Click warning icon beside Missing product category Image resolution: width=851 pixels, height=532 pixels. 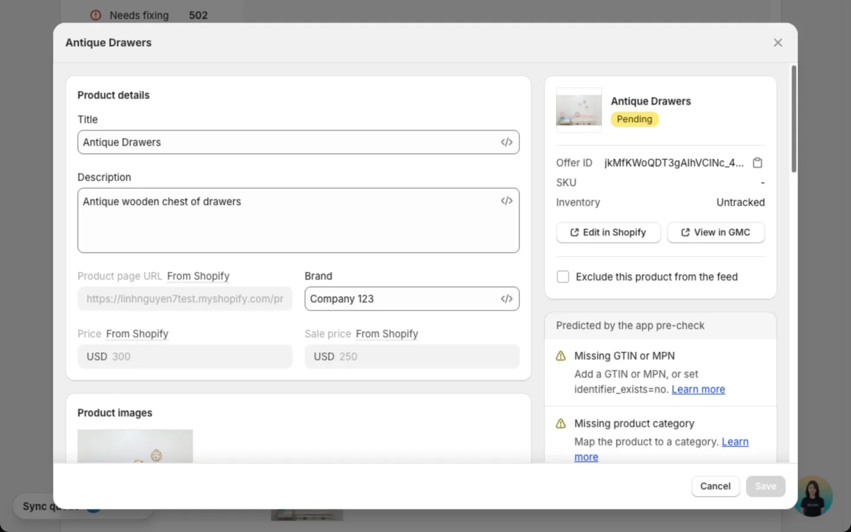click(561, 423)
